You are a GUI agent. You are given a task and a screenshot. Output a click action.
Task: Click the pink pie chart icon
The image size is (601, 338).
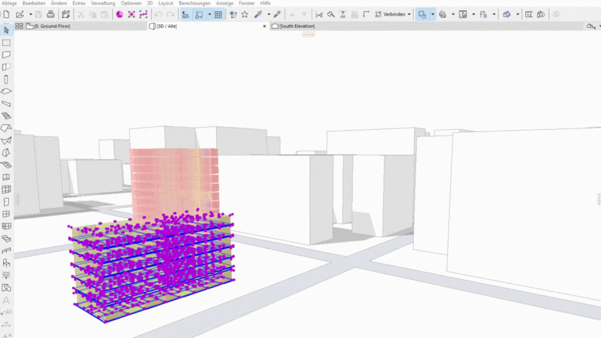tap(120, 14)
